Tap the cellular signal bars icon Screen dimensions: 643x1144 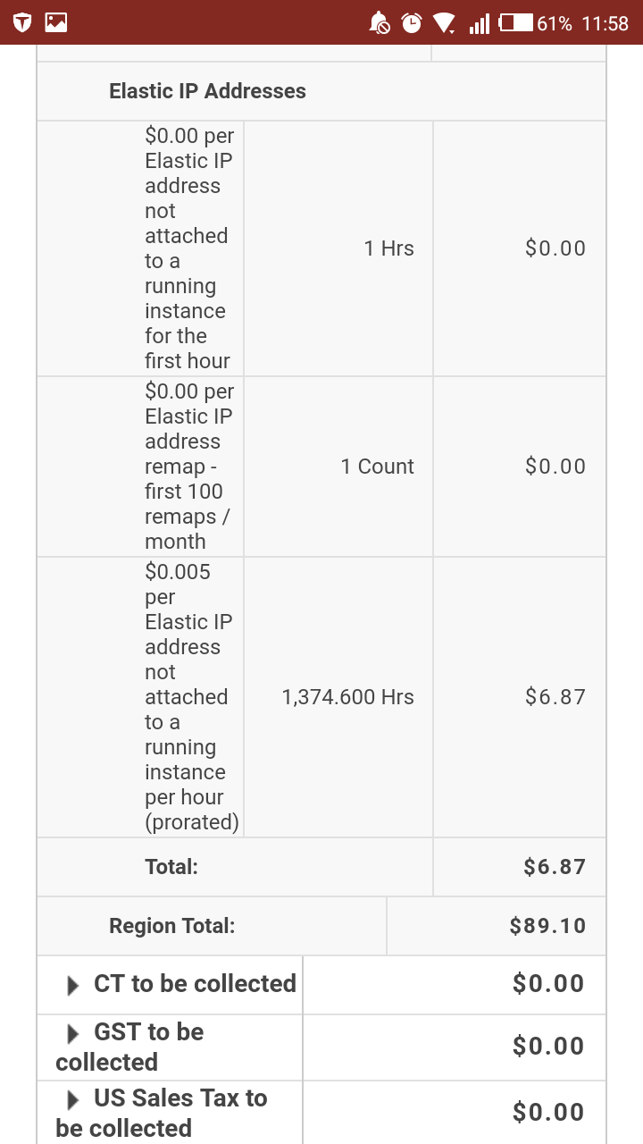(480, 22)
